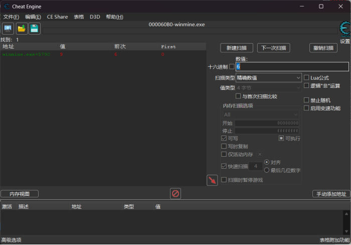Select the 对齐 radio button
Viewport: 351px width, 245px height.
coord(267,162)
